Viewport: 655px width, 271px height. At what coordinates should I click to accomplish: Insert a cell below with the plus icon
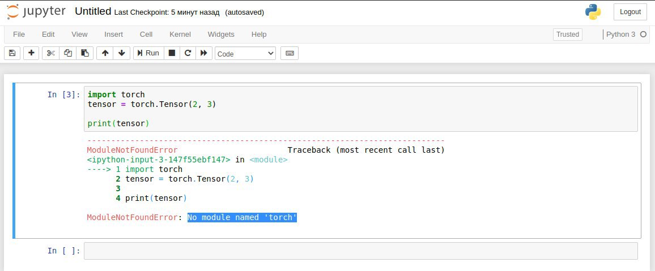pyautogui.click(x=31, y=53)
